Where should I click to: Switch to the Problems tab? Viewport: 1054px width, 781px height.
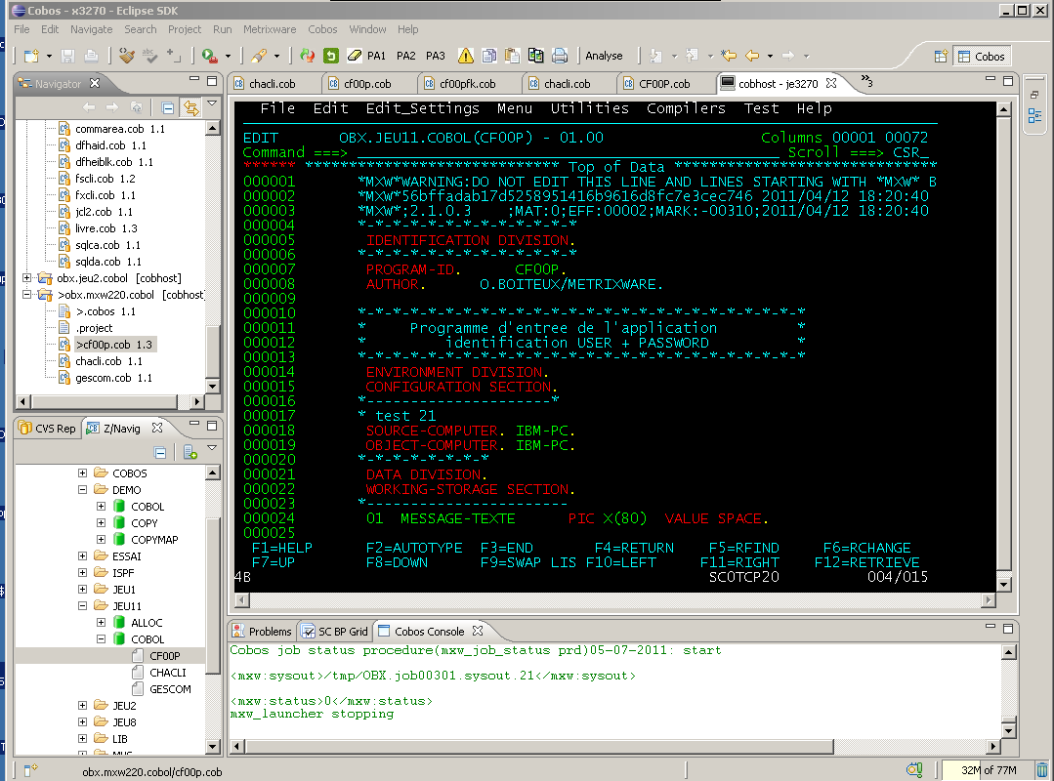(x=262, y=632)
